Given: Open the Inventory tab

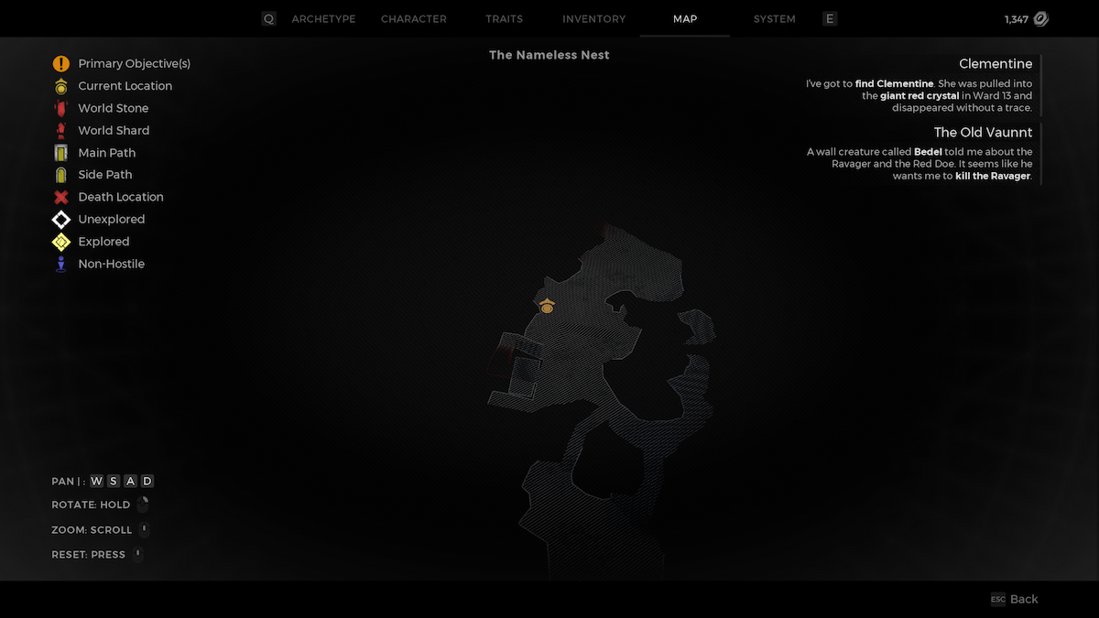Looking at the screenshot, I should (593, 19).
